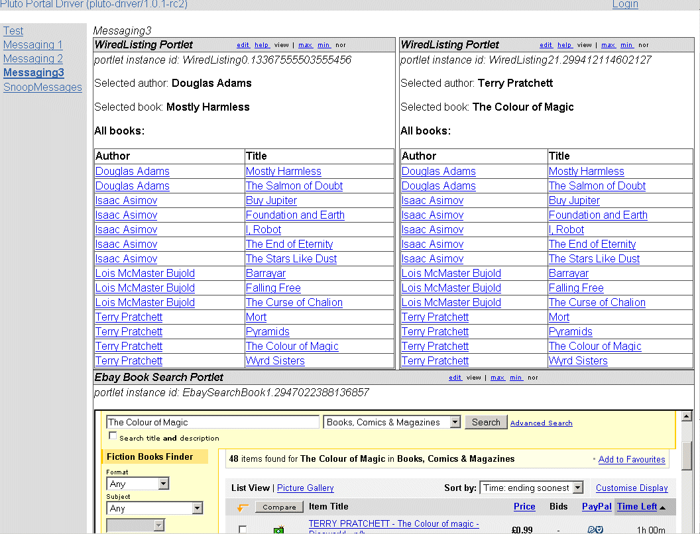The width and height of the screenshot is (700, 534).
Task: Select 'The Colour of Magic' in right portlet table
Action: pos(595,347)
